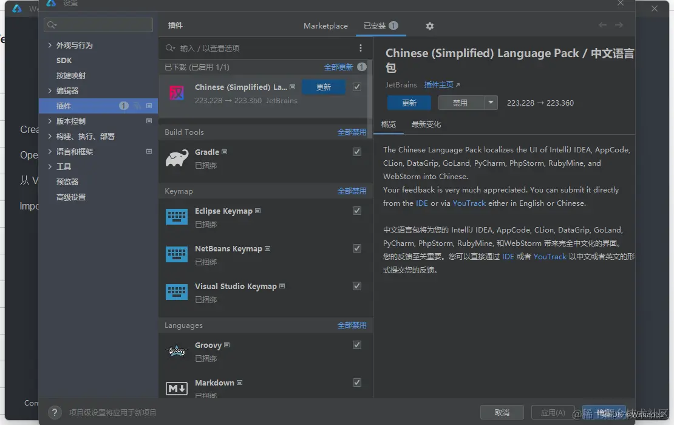Switch to the 已安装 tab

(x=380, y=26)
